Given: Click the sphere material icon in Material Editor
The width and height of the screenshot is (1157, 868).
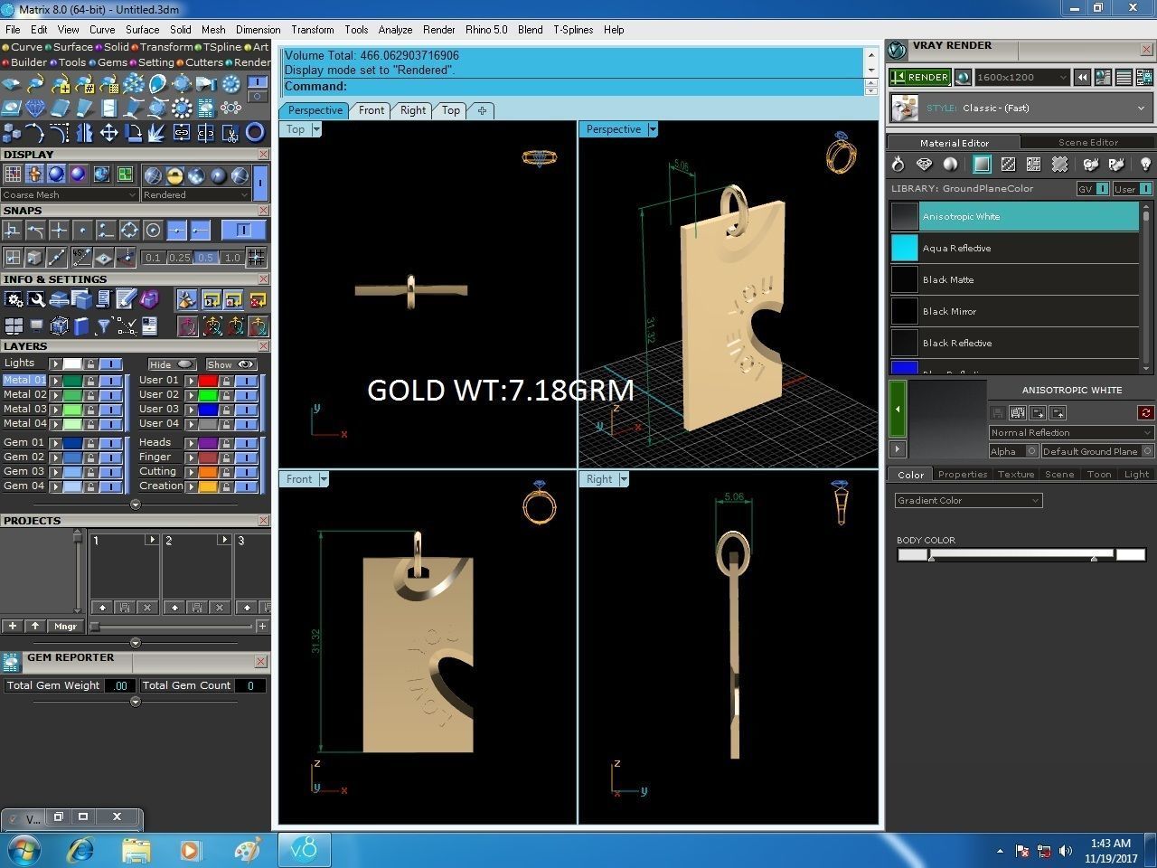Looking at the screenshot, I should point(950,164).
